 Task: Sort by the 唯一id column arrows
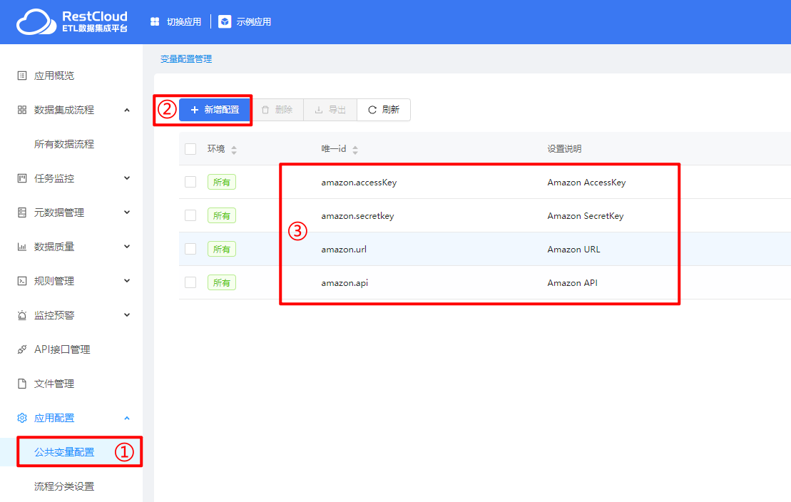click(355, 150)
